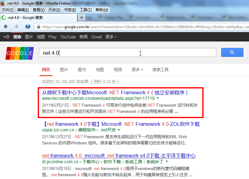Viewport: 249px width, 179px height.
Task: Expand arrow next to dl.pconline.com.cn URL
Action: [167, 161]
